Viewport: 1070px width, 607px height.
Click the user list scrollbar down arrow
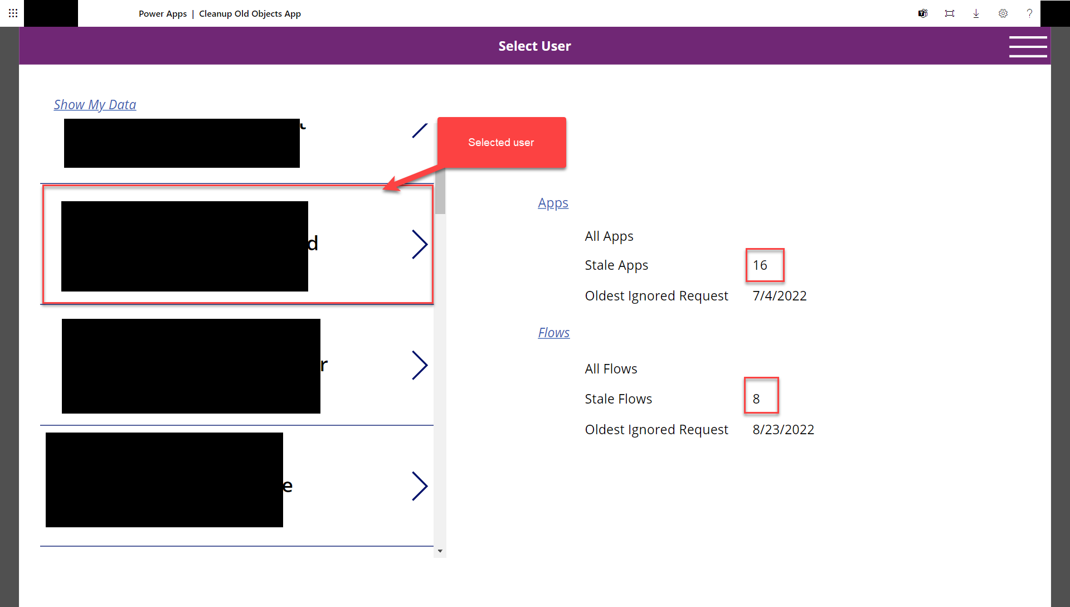(440, 551)
